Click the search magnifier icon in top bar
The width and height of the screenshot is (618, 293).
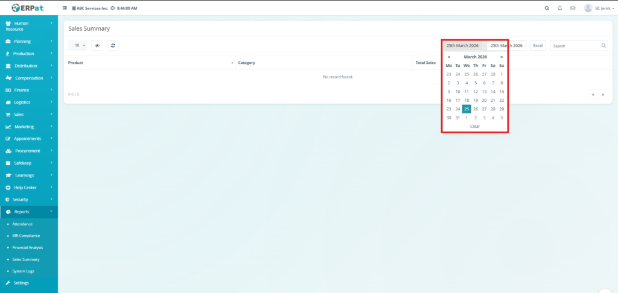pyautogui.click(x=547, y=8)
